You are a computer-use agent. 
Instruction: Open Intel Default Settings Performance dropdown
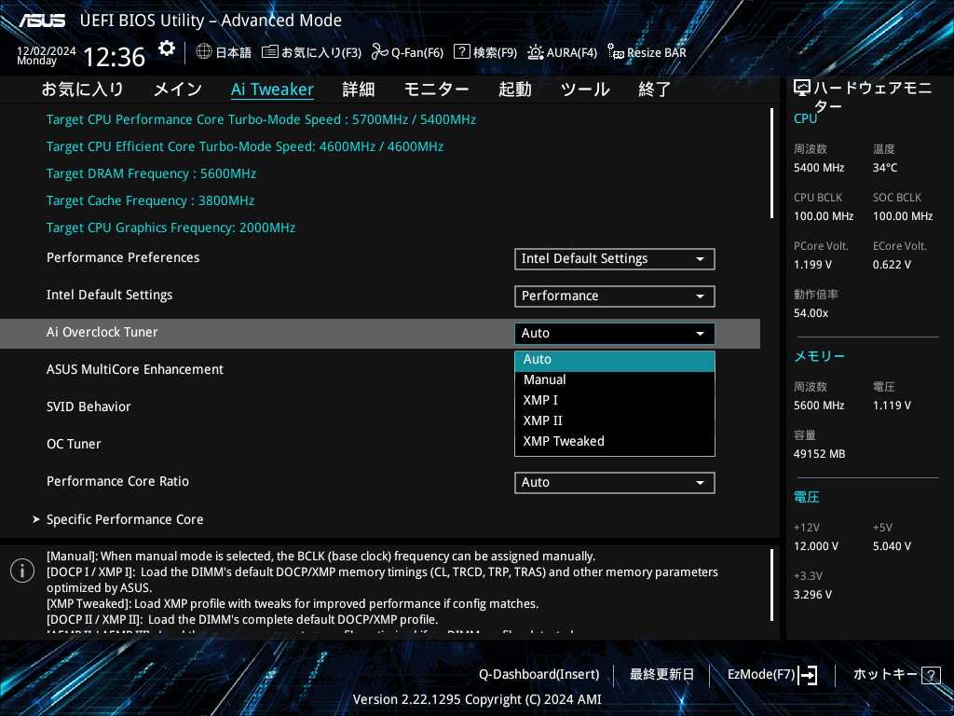pyautogui.click(x=615, y=296)
